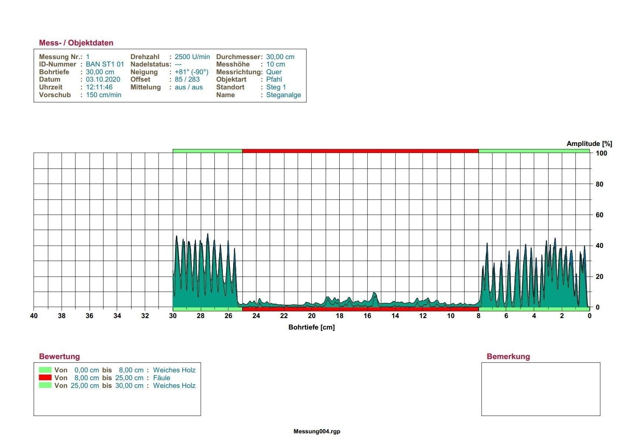Click the red Fäule legend swatch
The width and height of the screenshot is (632, 447).
click(45, 378)
